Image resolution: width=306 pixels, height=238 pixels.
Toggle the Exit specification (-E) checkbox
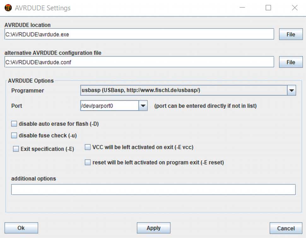click(x=16, y=149)
